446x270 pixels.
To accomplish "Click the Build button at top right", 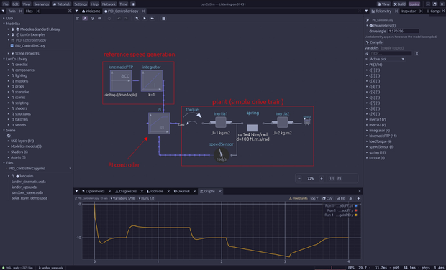I will tap(400, 4).
